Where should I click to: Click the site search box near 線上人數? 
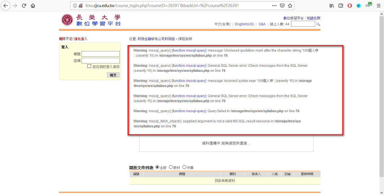pyautogui.click(x=303, y=24)
